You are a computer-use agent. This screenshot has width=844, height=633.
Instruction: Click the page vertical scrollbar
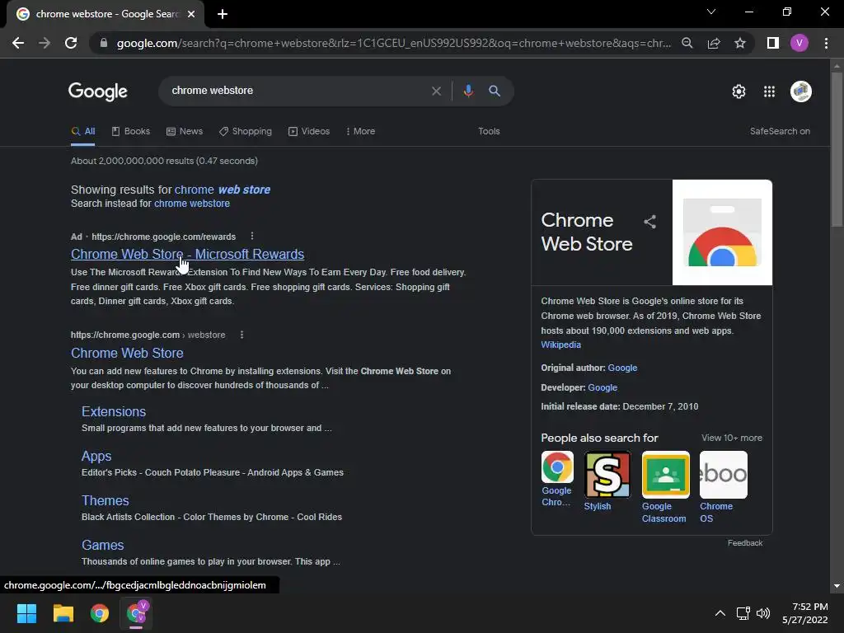click(837, 148)
